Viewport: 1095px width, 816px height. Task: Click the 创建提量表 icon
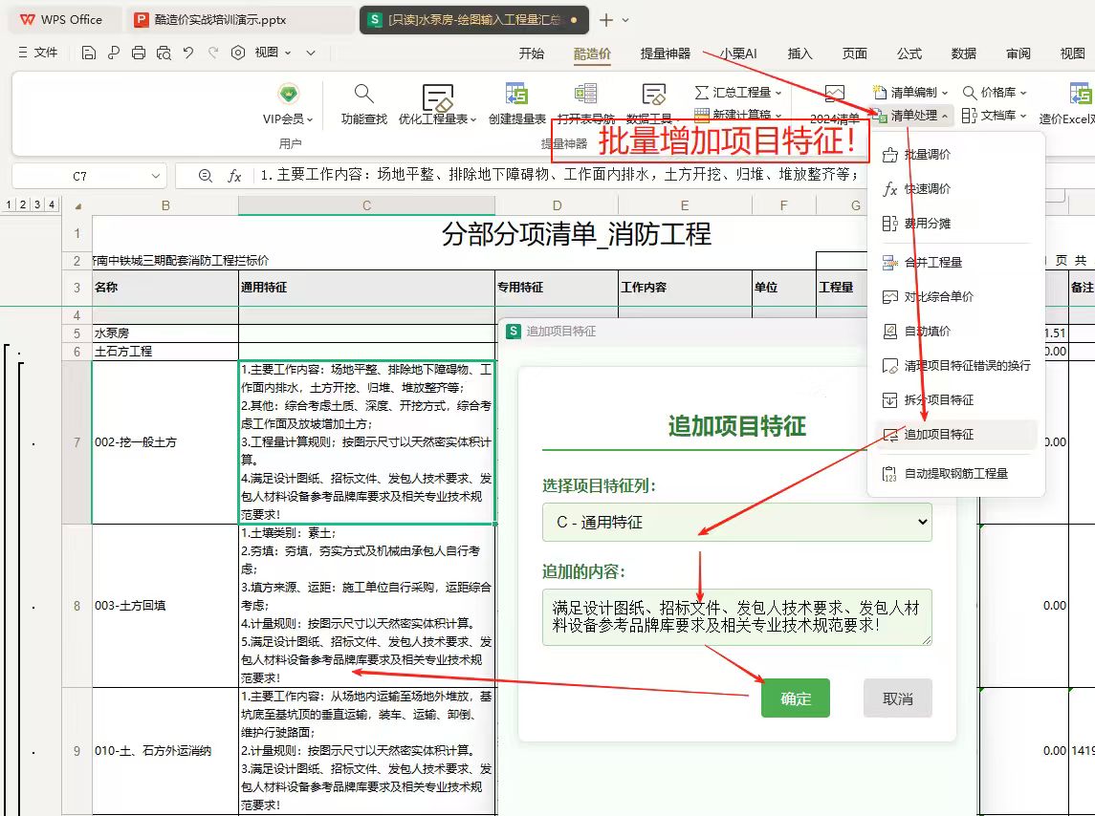click(x=516, y=95)
